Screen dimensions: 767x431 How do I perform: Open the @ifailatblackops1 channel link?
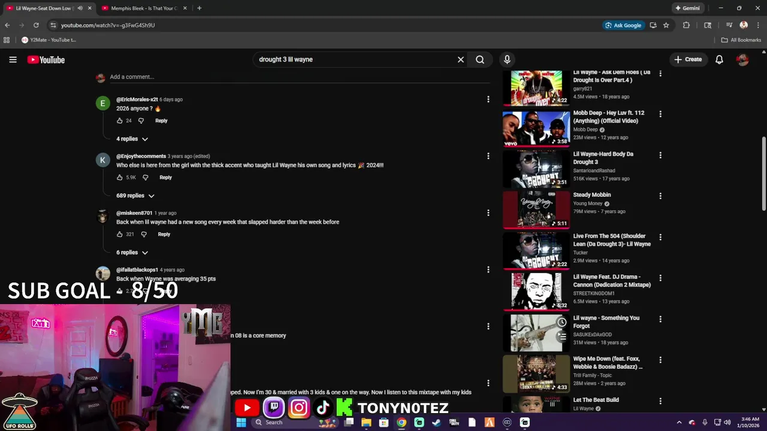pyautogui.click(x=137, y=270)
